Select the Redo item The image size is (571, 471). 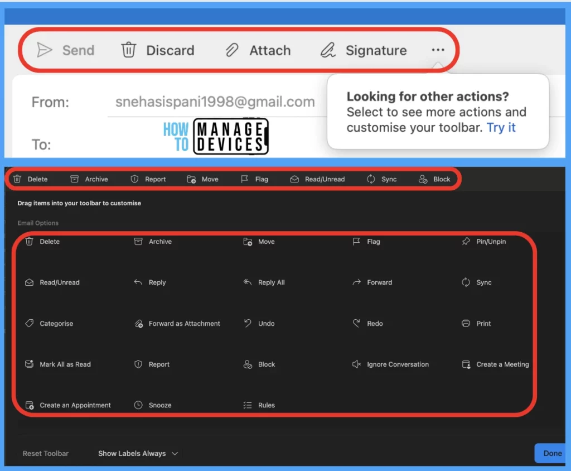pos(367,323)
